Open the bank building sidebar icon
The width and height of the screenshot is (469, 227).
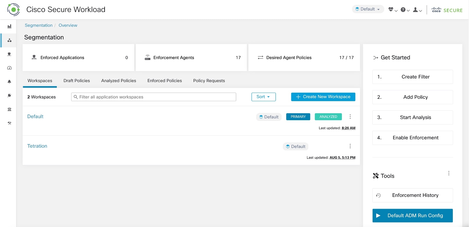click(10, 109)
